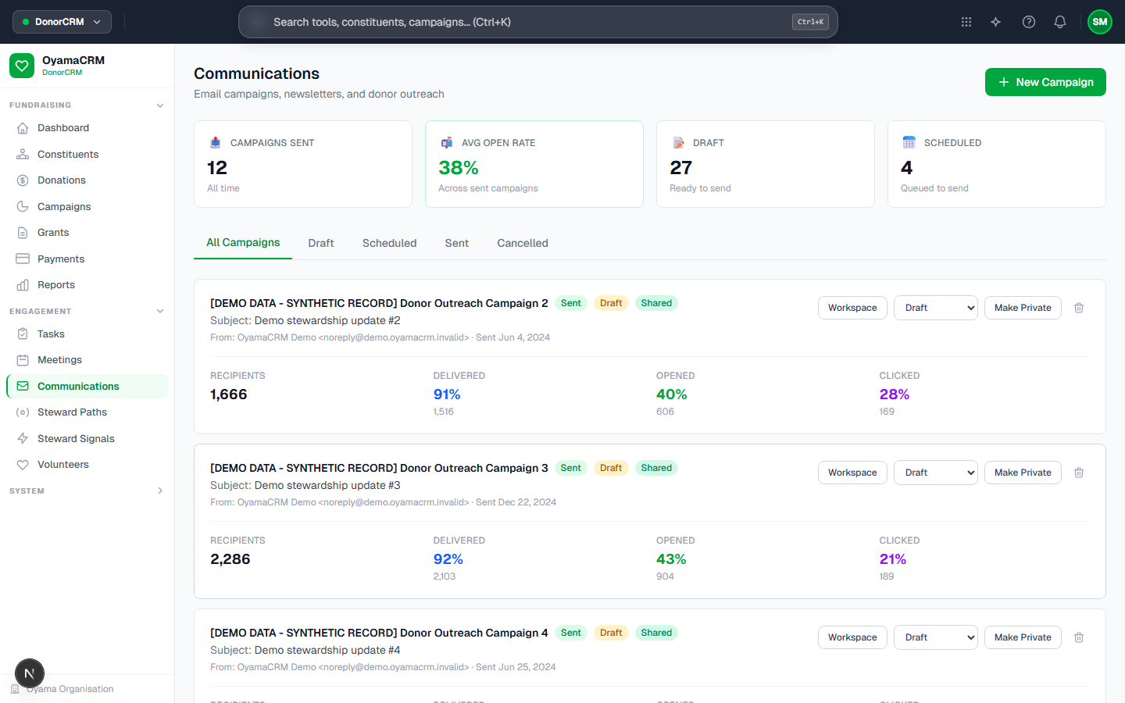Click the round N badge at bottom left
Viewport: 1125px width, 703px height.
(30, 673)
